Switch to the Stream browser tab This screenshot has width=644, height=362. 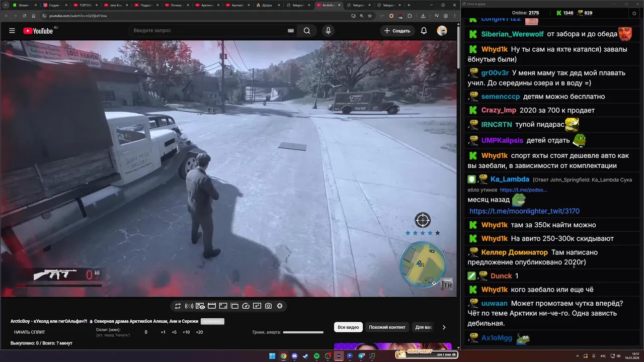click(24, 5)
